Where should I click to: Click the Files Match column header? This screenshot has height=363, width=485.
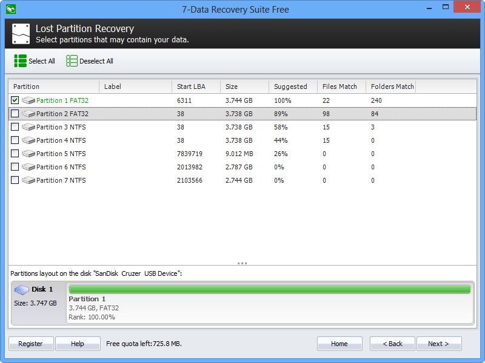341,87
